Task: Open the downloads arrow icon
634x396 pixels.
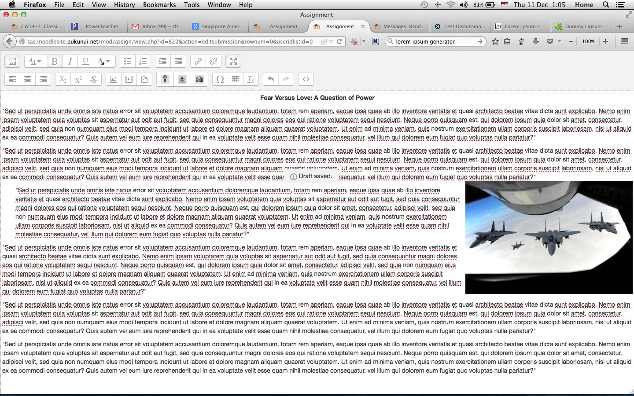Action: pyautogui.click(x=535, y=41)
